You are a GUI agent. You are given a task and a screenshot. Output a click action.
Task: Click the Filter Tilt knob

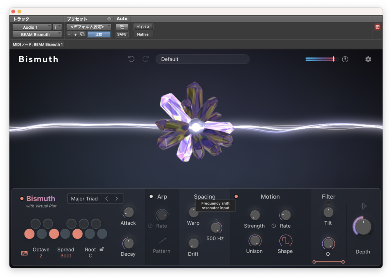coord(328,212)
